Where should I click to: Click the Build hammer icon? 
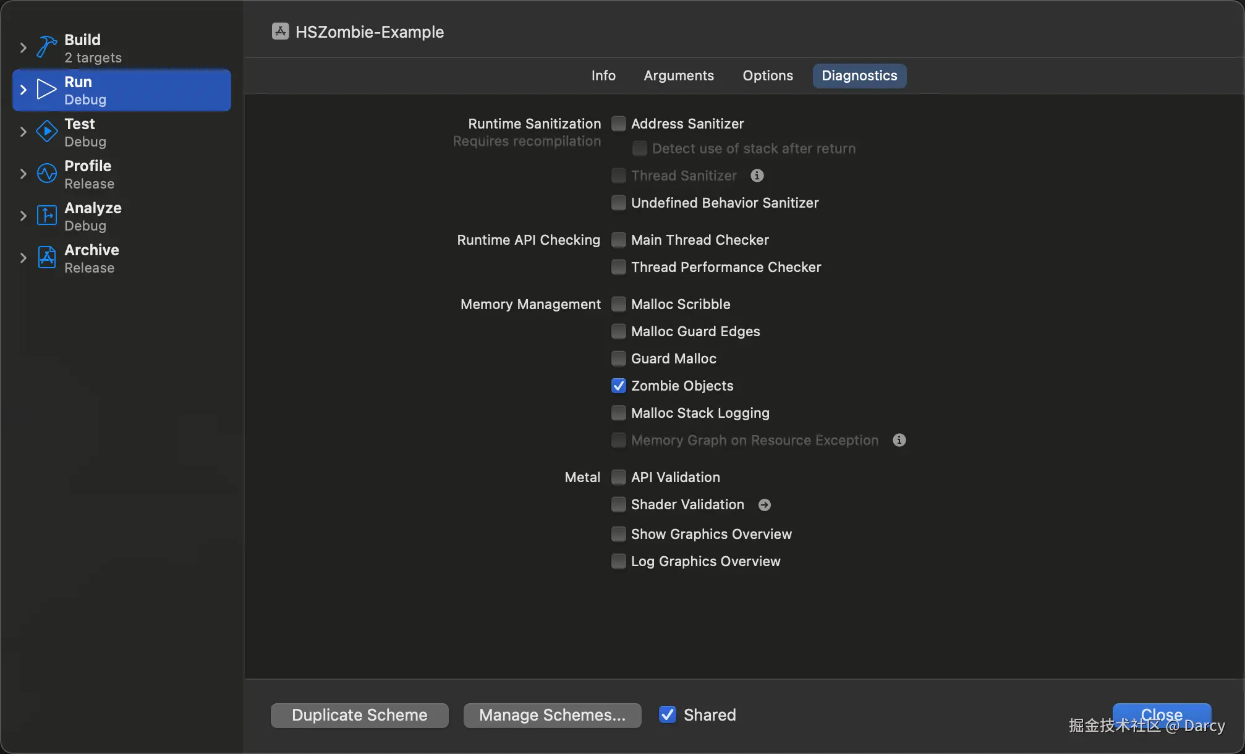point(46,48)
